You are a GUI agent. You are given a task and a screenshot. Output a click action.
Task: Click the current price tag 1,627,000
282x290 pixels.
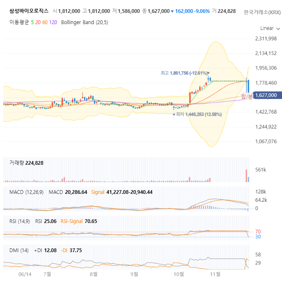[x=267, y=95]
